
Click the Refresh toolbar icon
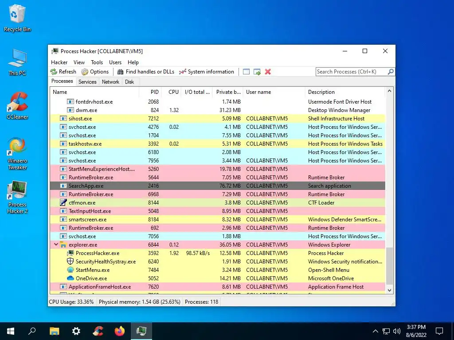54,72
